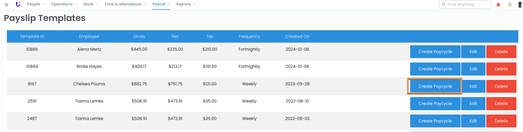Edit template 2487 for Tianna Lemke
523x132 pixels.
tap(473, 121)
